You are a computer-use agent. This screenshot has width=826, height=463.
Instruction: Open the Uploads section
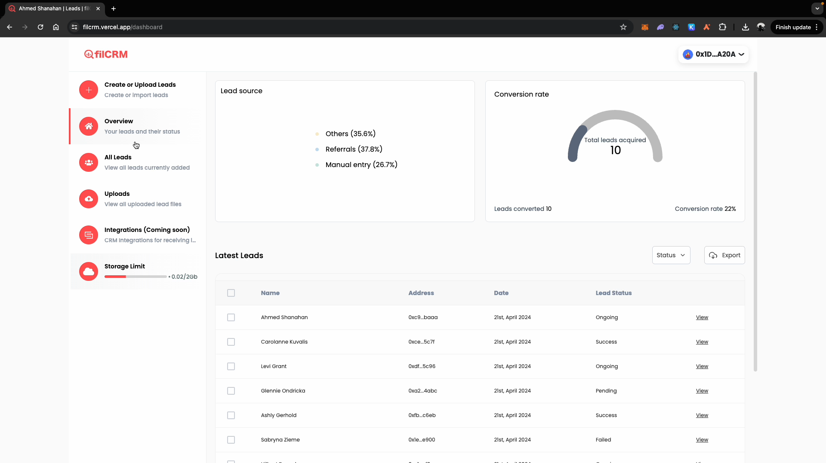click(x=138, y=199)
